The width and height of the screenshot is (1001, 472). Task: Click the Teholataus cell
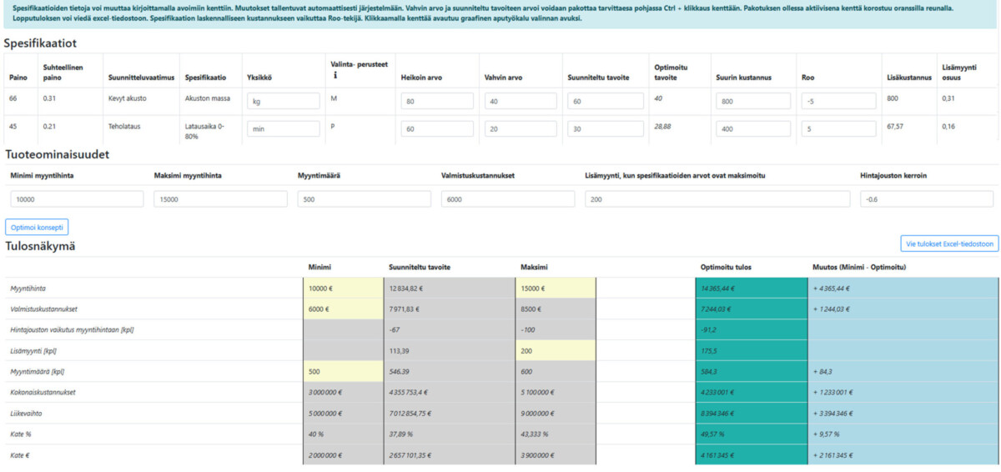[x=124, y=127]
